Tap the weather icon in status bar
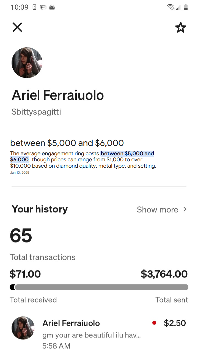Image resolution: width=198 pixels, height=357 pixels. 52,7
